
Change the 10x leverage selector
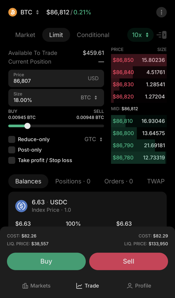[x=140, y=35]
